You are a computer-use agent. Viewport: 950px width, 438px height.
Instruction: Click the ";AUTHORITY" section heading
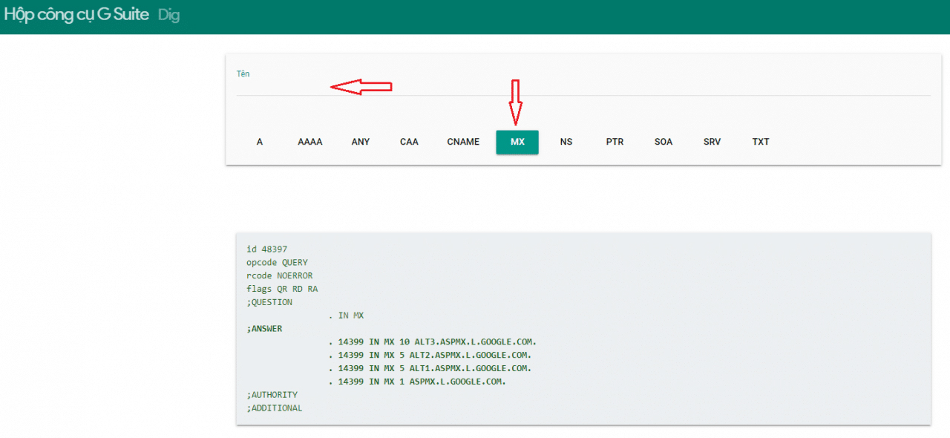point(272,395)
